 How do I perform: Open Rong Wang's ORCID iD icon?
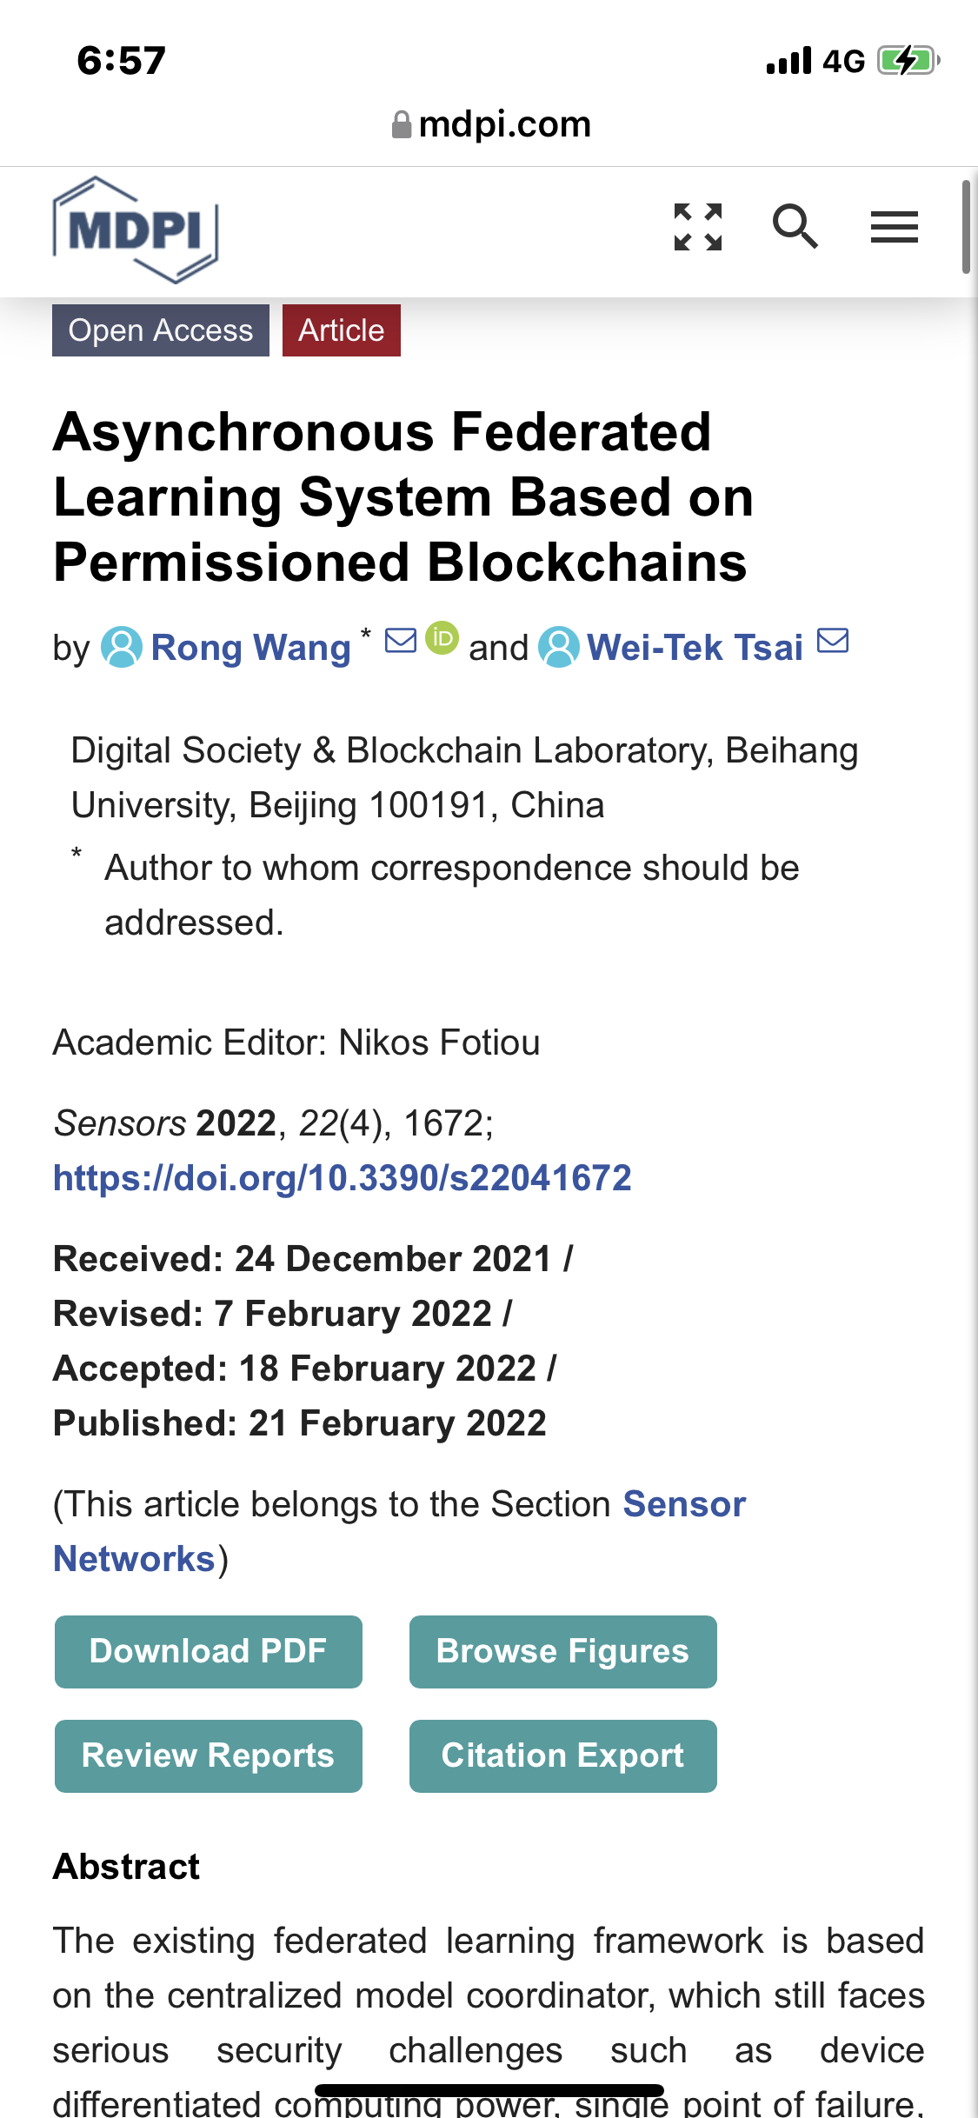(442, 638)
